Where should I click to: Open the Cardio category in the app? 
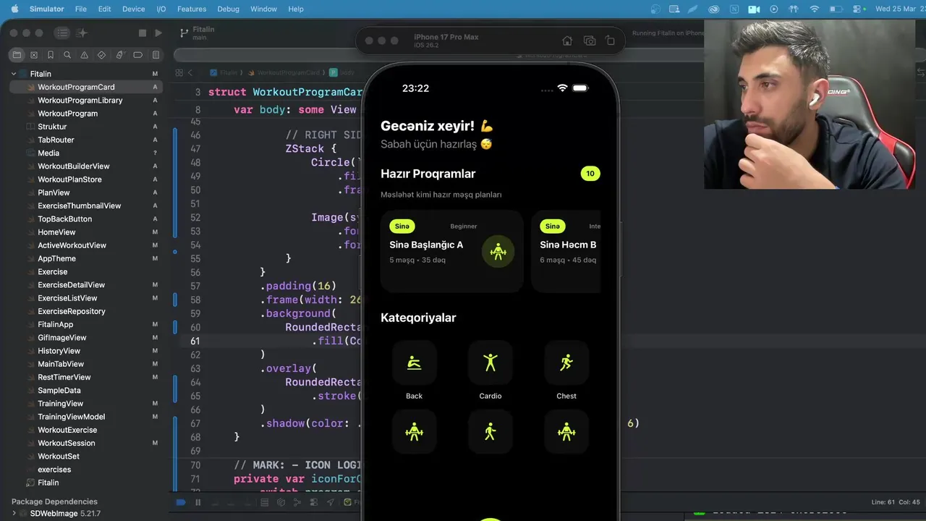tap(490, 370)
